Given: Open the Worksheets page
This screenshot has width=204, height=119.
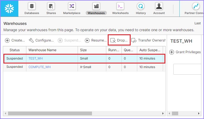Looking at the screenshot, I should click(120, 9).
